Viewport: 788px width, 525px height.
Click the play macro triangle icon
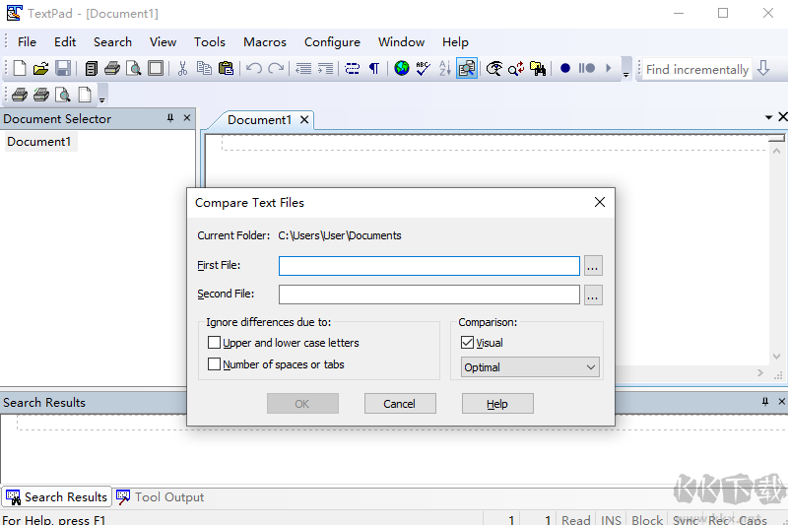point(609,68)
